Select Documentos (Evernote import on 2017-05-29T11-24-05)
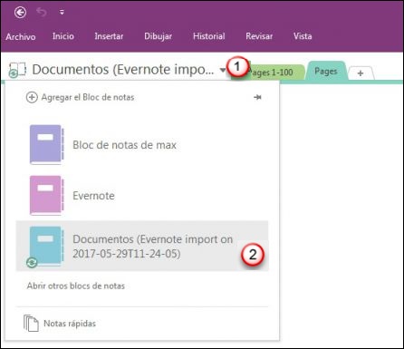Viewport: 404px width, 349px height. tap(142, 246)
